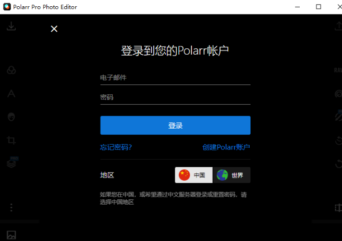Open the face retouch tool icon

11,117
